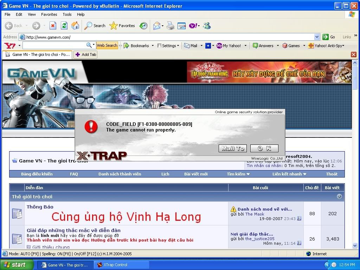360x270 pixels.
Task: Switch to XTrap Control taskbar item
Action: [x=121, y=265]
